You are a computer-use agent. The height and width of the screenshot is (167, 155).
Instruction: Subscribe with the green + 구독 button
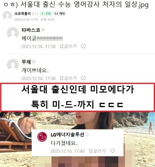46,14
